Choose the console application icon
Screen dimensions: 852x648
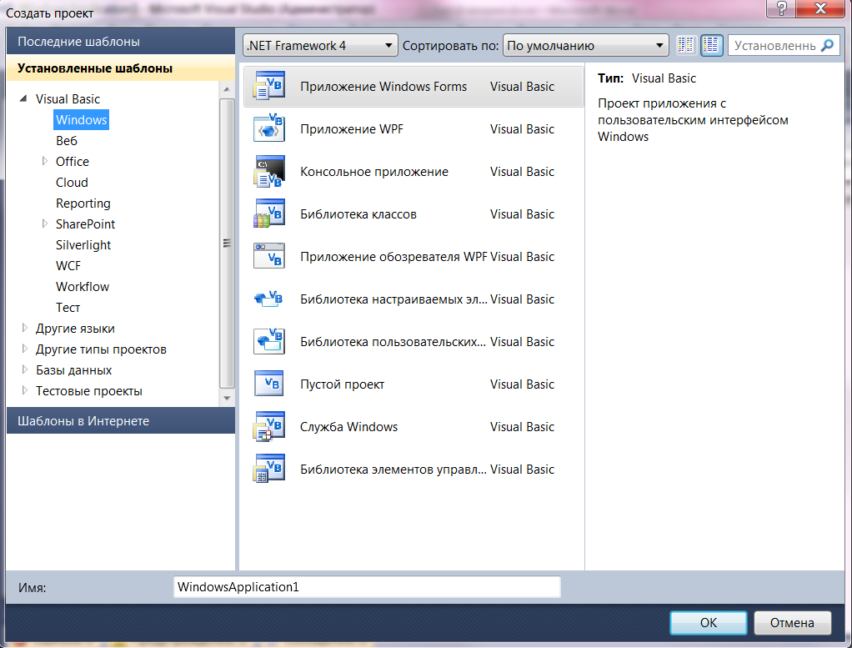click(269, 171)
